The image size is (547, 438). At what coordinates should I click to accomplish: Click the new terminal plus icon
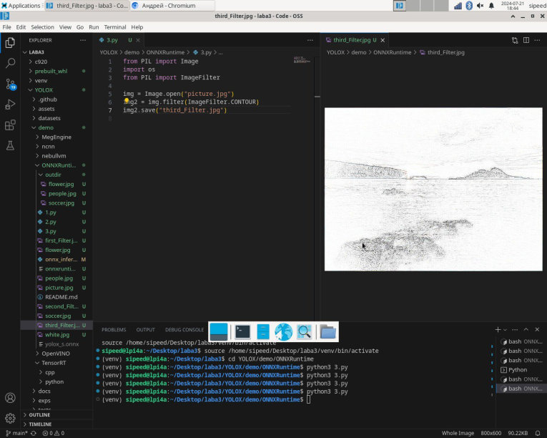pos(498,329)
